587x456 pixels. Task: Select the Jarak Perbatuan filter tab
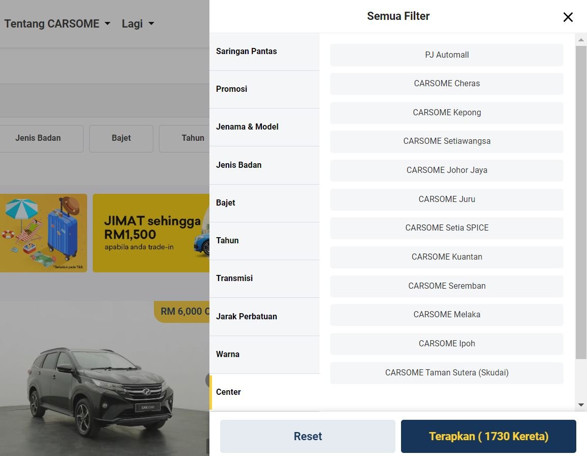264,317
